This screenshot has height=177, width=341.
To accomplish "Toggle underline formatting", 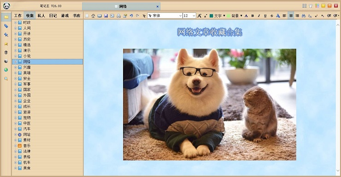I will pyautogui.click(x=265, y=16).
